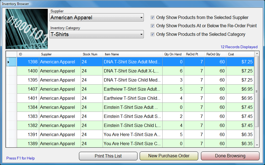Click the Qty On Hand column header
Screen dimensions: 265x165
[173, 54]
